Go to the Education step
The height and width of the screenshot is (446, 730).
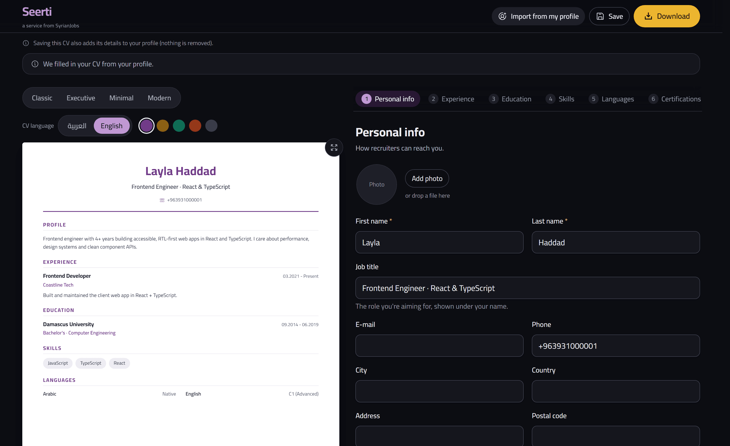(509, 99)
